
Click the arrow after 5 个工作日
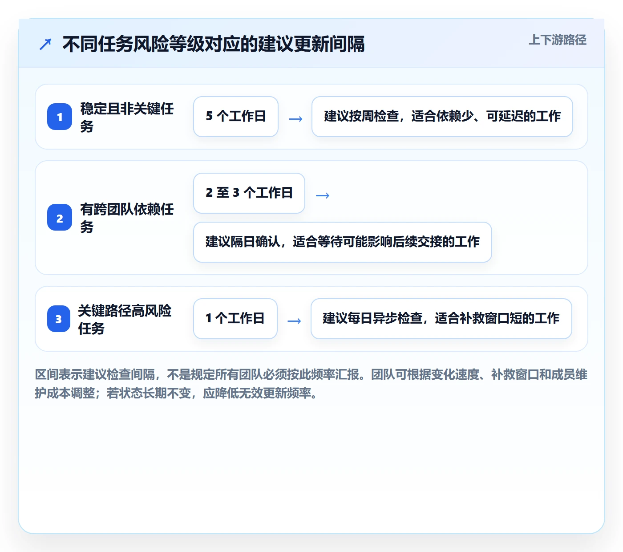coord(295,119)
